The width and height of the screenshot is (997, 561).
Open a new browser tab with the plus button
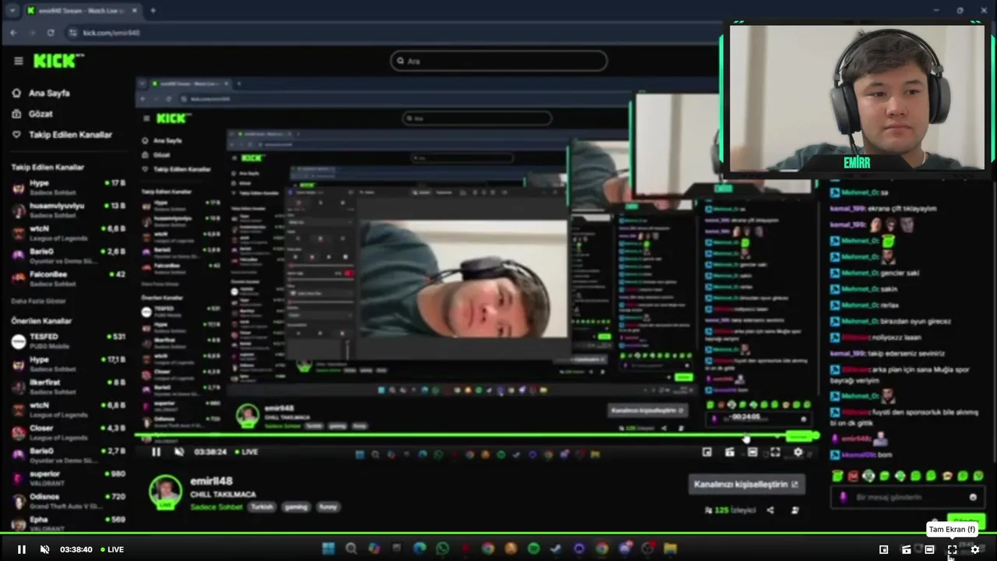pos(153,11)
